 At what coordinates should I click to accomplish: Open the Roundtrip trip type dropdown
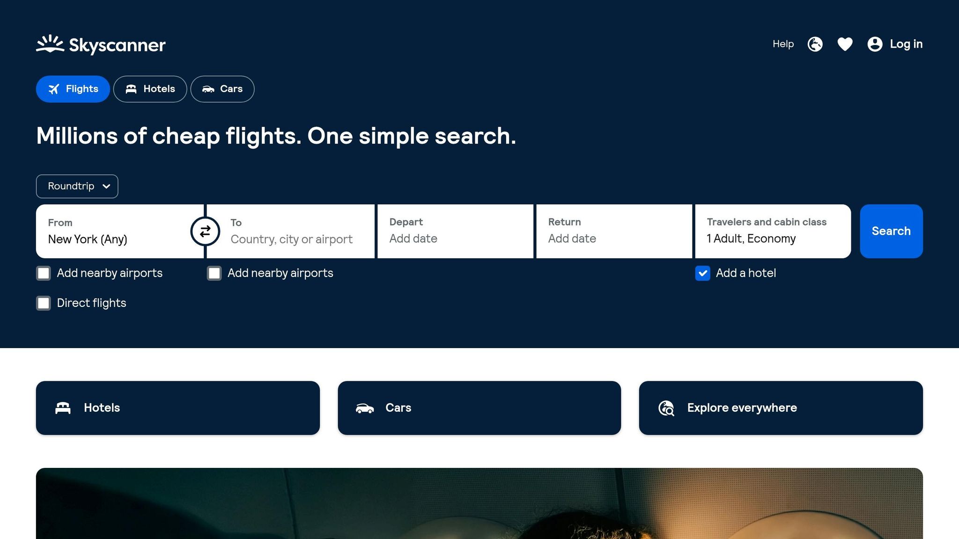tap(77, 186)
